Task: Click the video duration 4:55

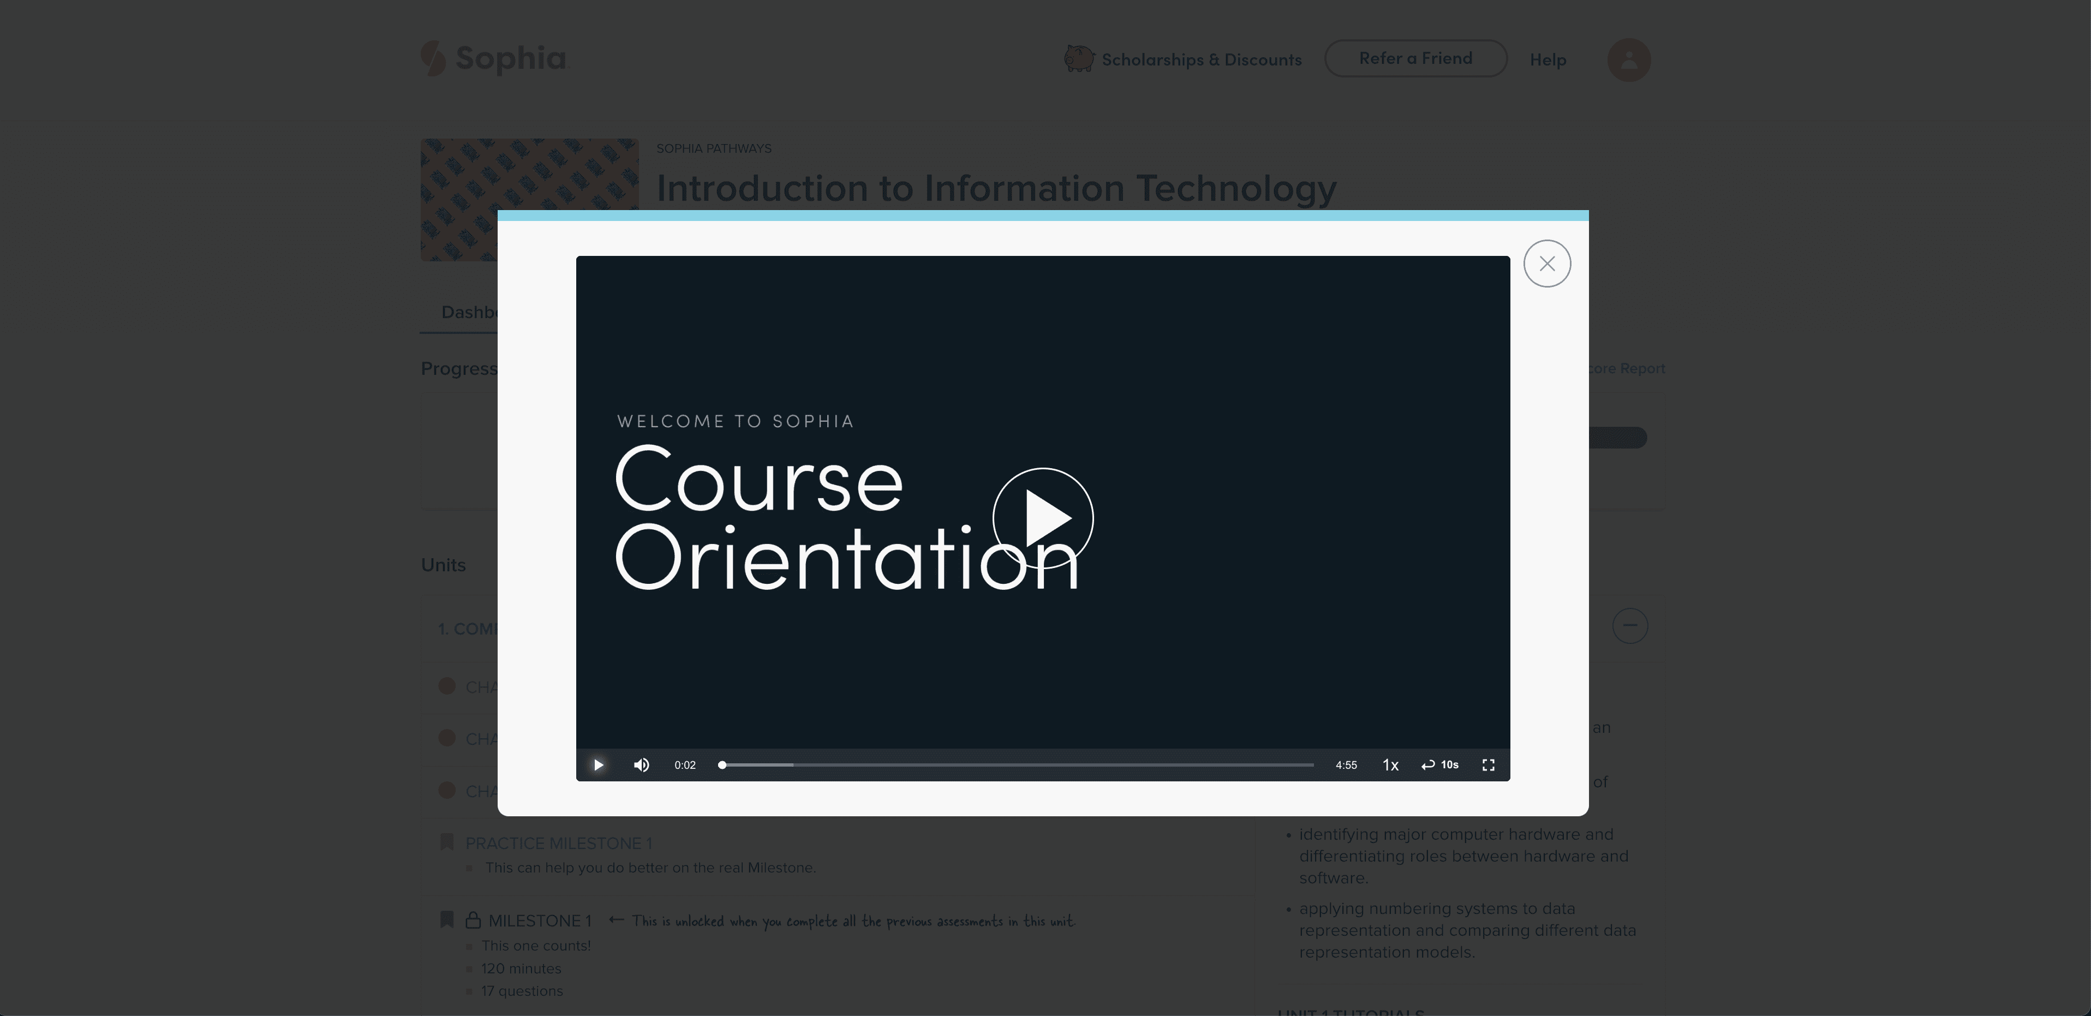Action: 1346,764
